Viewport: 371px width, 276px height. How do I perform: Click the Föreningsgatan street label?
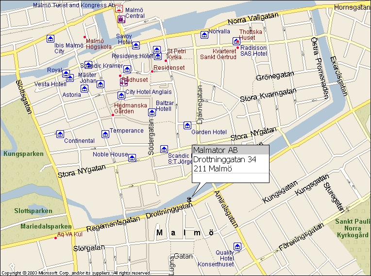tap(301, 237)
